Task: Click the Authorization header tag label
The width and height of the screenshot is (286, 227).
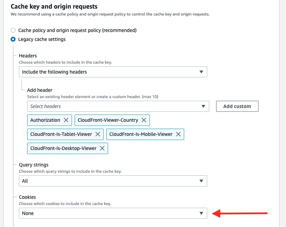Action: tap(45, 120)
